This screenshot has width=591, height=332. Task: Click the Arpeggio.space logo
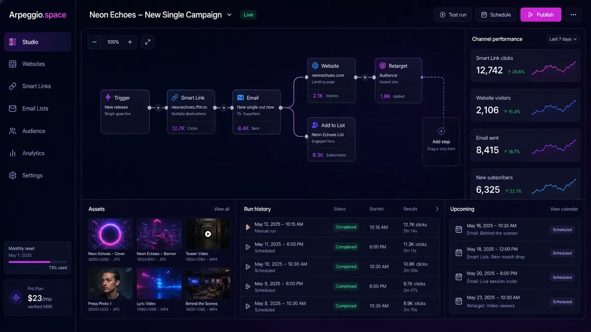pos(37,15)
